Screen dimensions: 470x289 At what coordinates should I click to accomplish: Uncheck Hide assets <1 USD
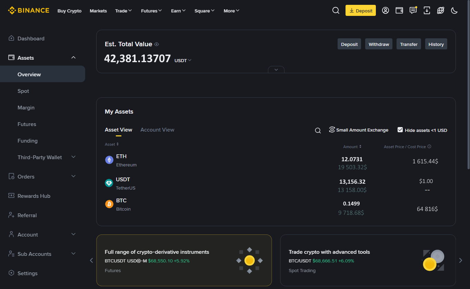pyautogui.click(x=400, y=130)
